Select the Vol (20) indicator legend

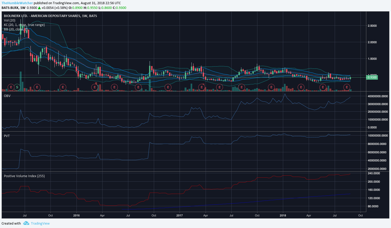(10, 20)
